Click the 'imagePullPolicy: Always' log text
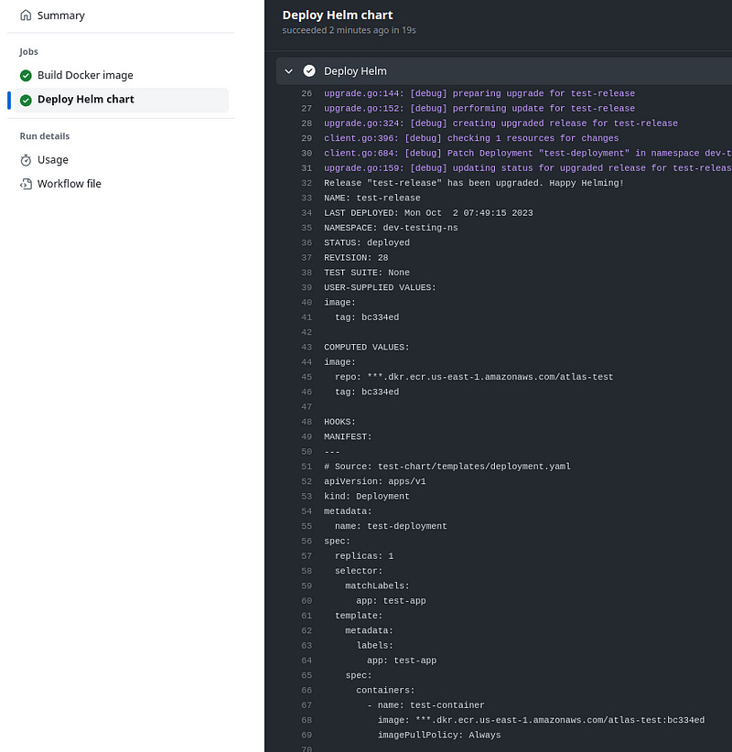 coord(439,736)
